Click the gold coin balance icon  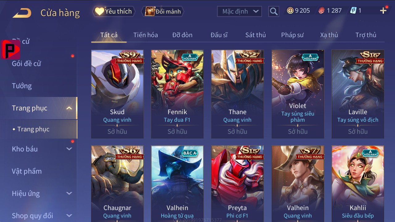[x=290, y=11]
